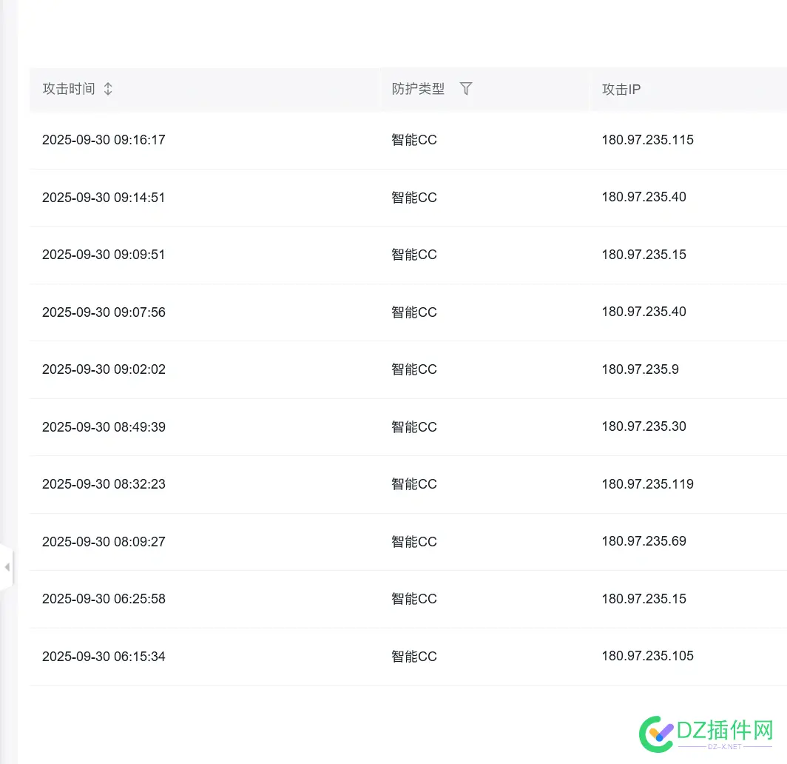Select the record timestamped 2025-09-30 09:16:17
This screenshot has width=787, height=764.
(x=104, y=139)
